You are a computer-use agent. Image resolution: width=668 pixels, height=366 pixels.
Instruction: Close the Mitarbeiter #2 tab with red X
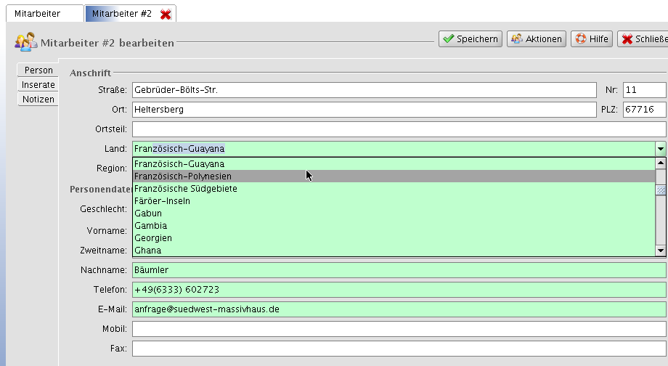pos(166,14)
